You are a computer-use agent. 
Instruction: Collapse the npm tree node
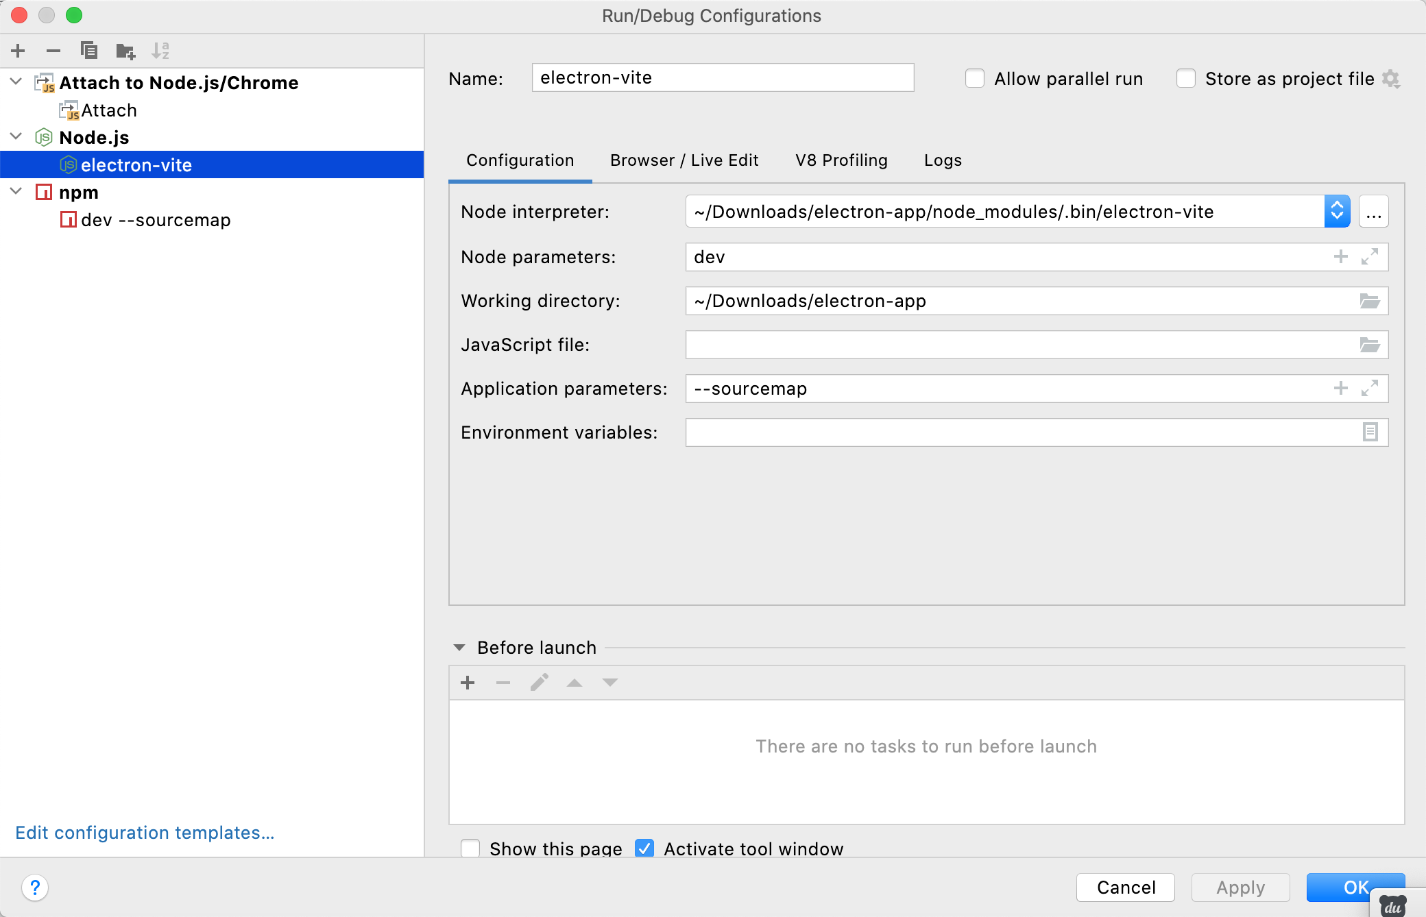(16, 192)
